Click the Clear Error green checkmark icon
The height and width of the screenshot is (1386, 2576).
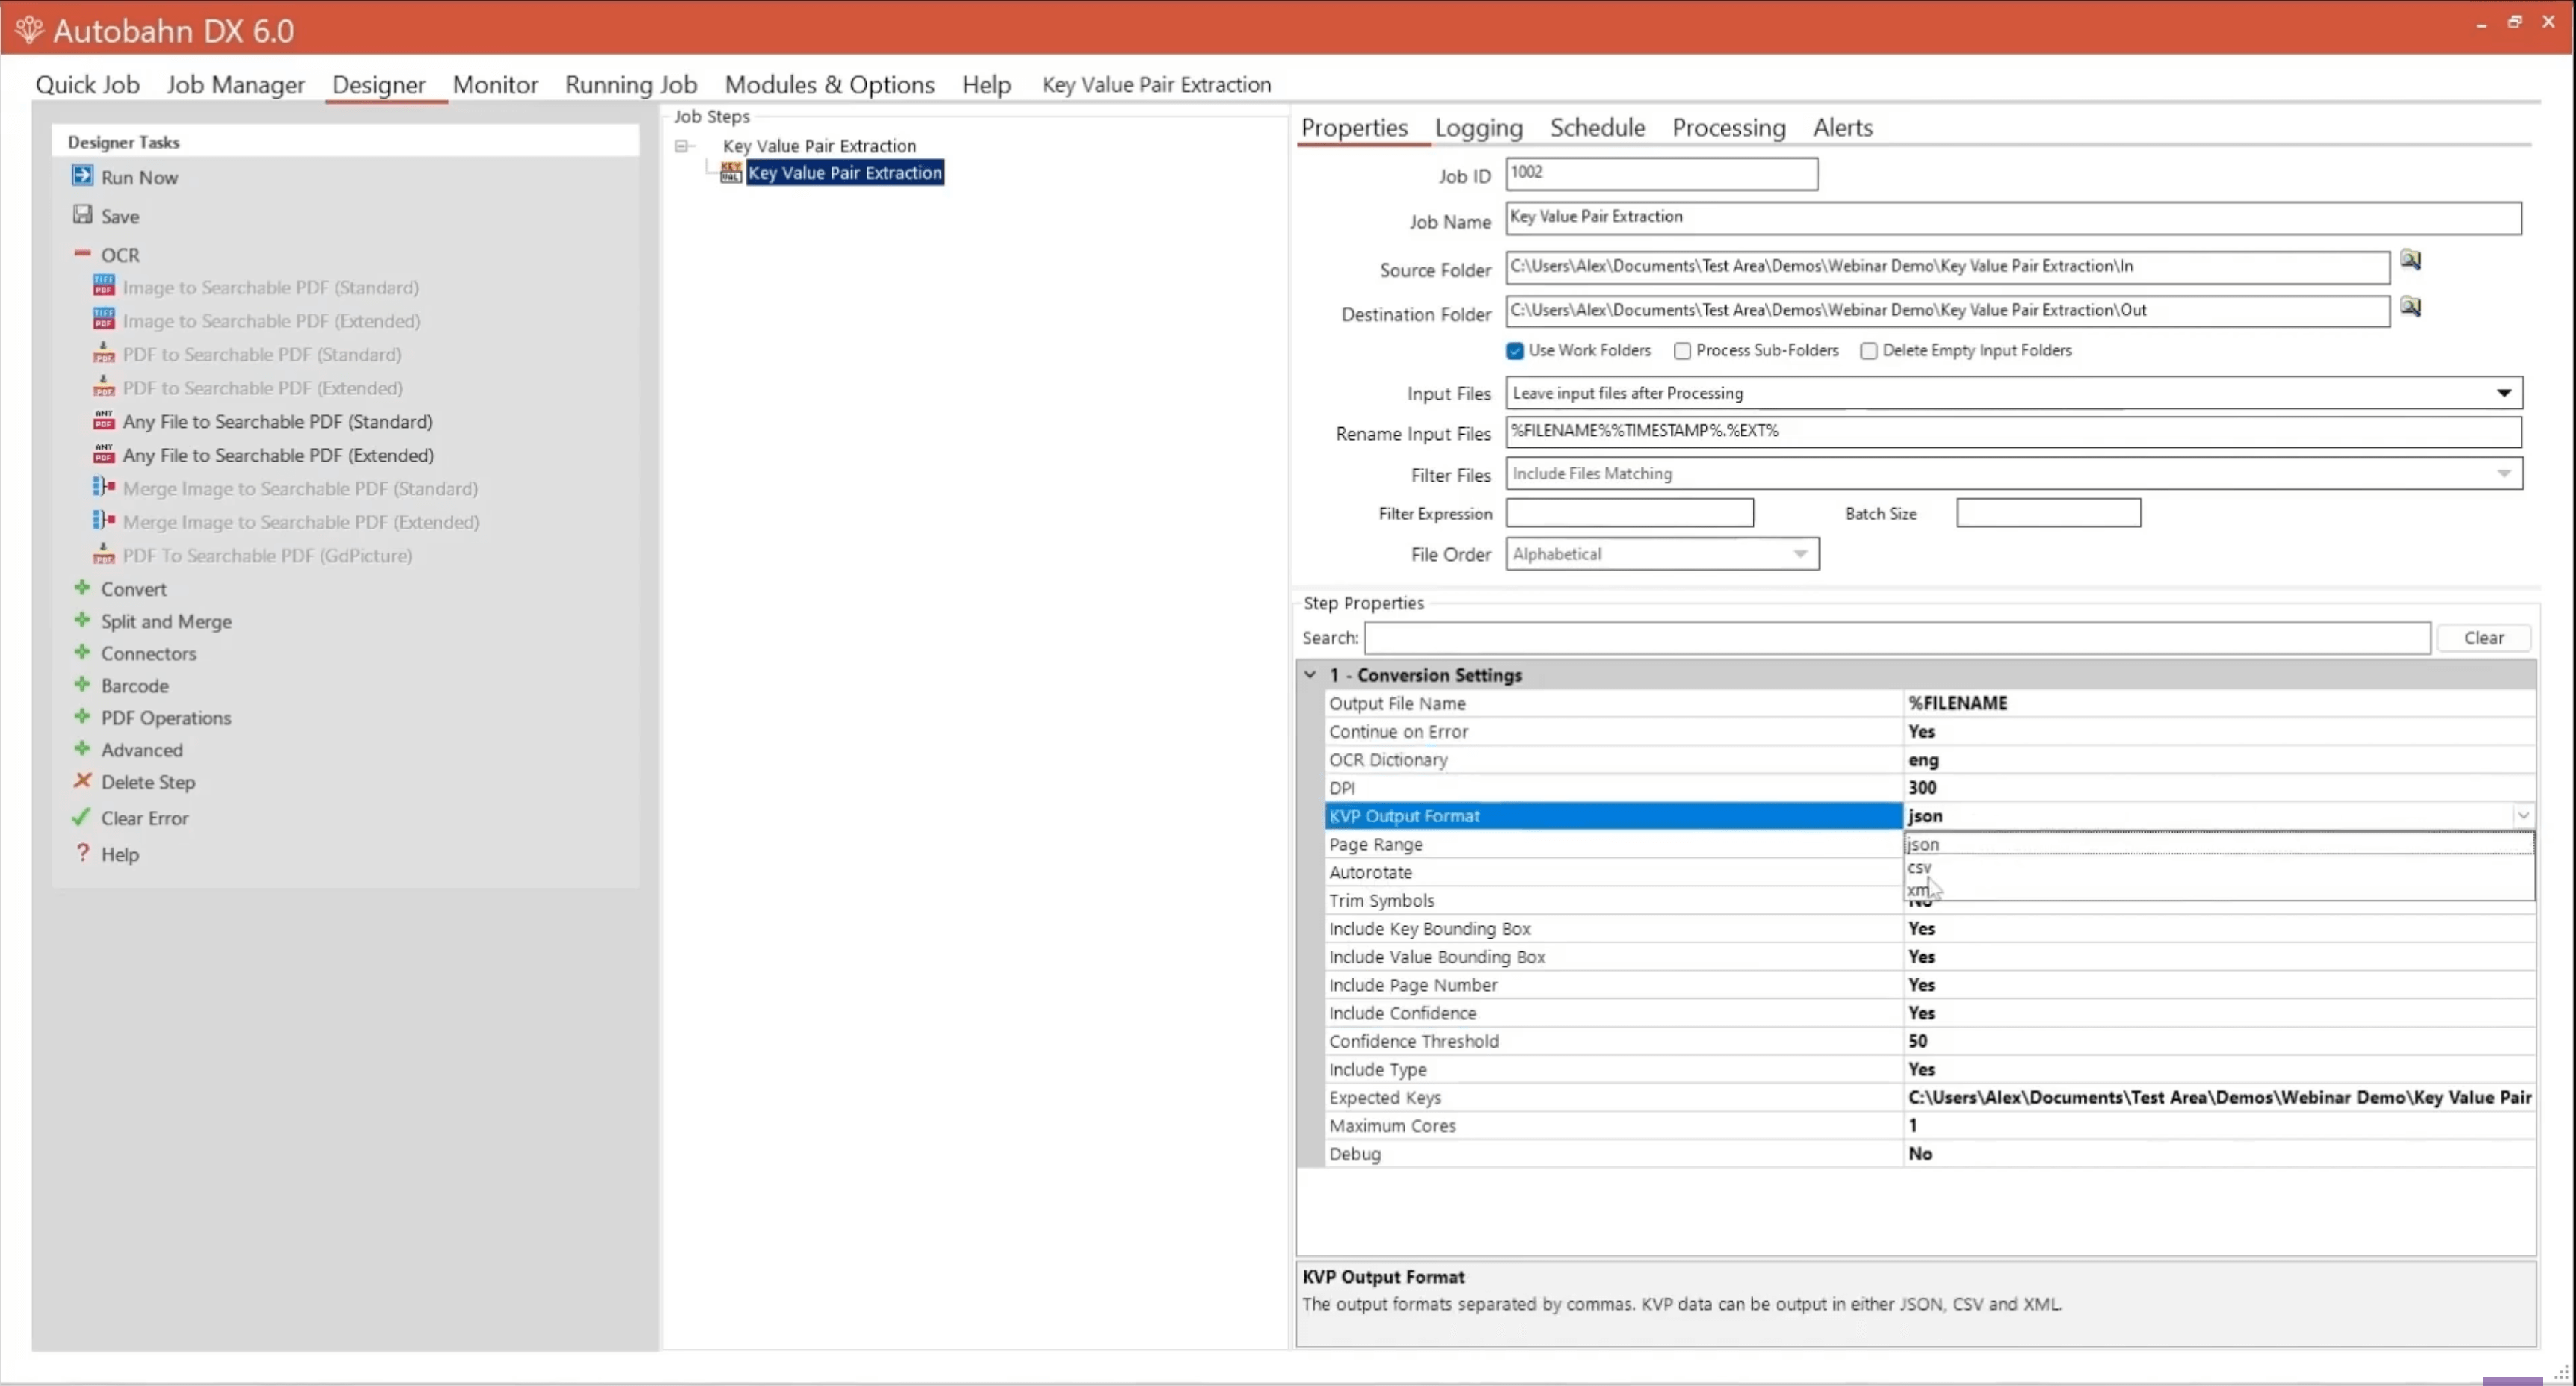click(x=82, y=818)
